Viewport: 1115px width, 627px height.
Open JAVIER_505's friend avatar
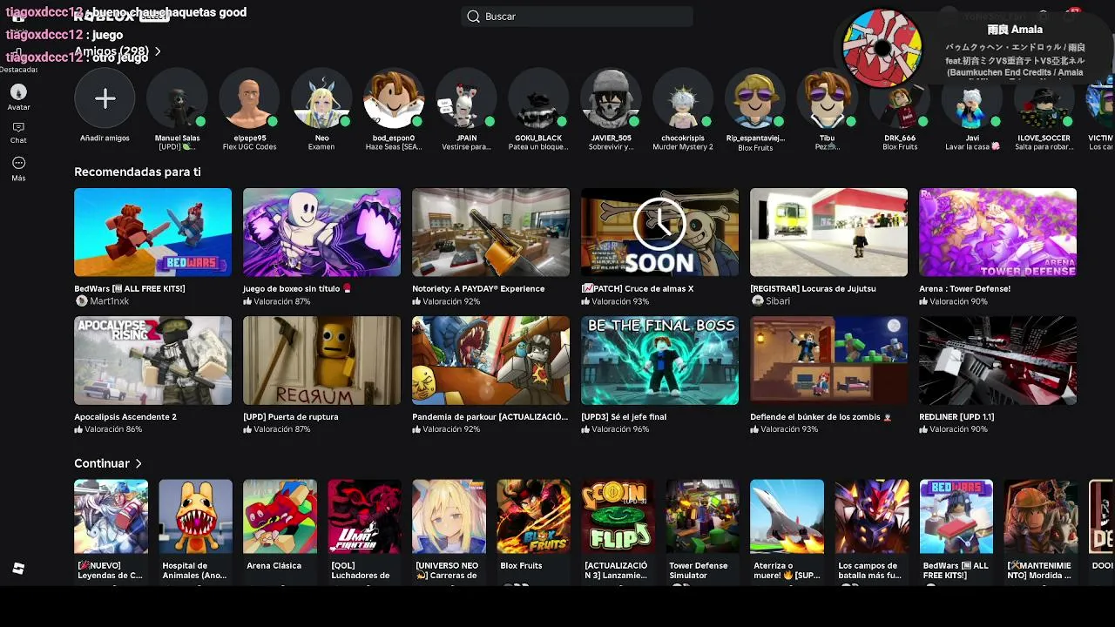(611, 98)
